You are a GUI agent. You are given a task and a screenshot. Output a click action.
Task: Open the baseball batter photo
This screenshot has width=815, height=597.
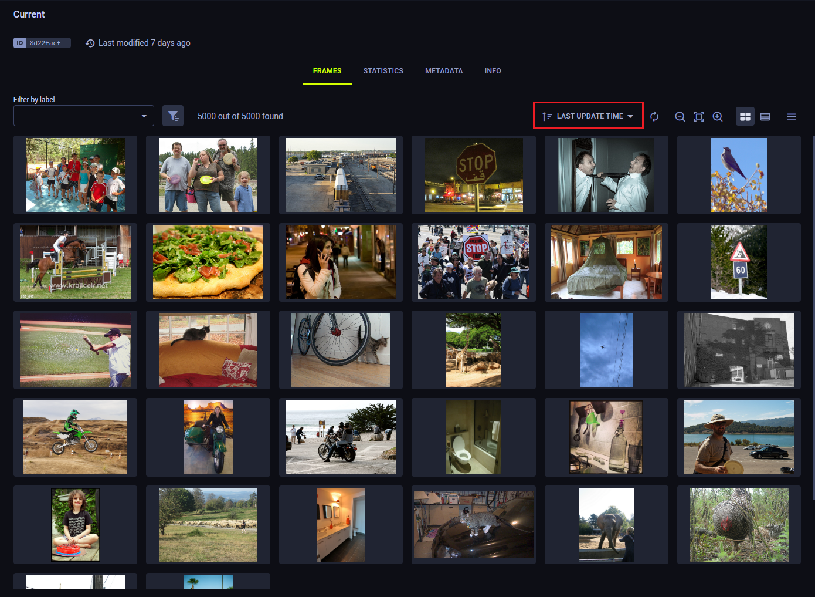tap(76, 350)
